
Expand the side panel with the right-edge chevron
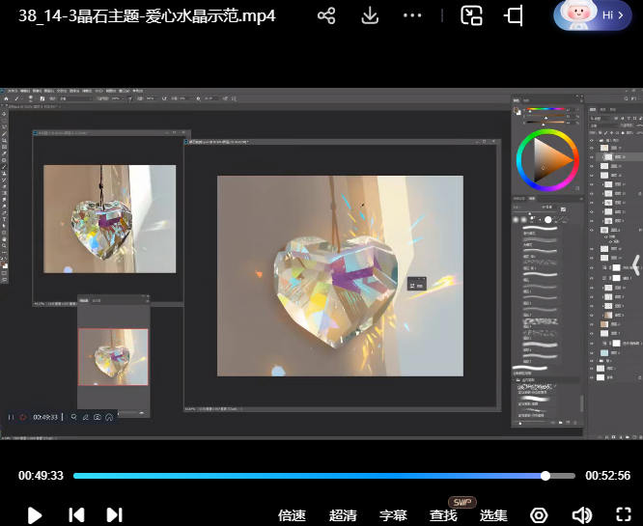[635, 263]
